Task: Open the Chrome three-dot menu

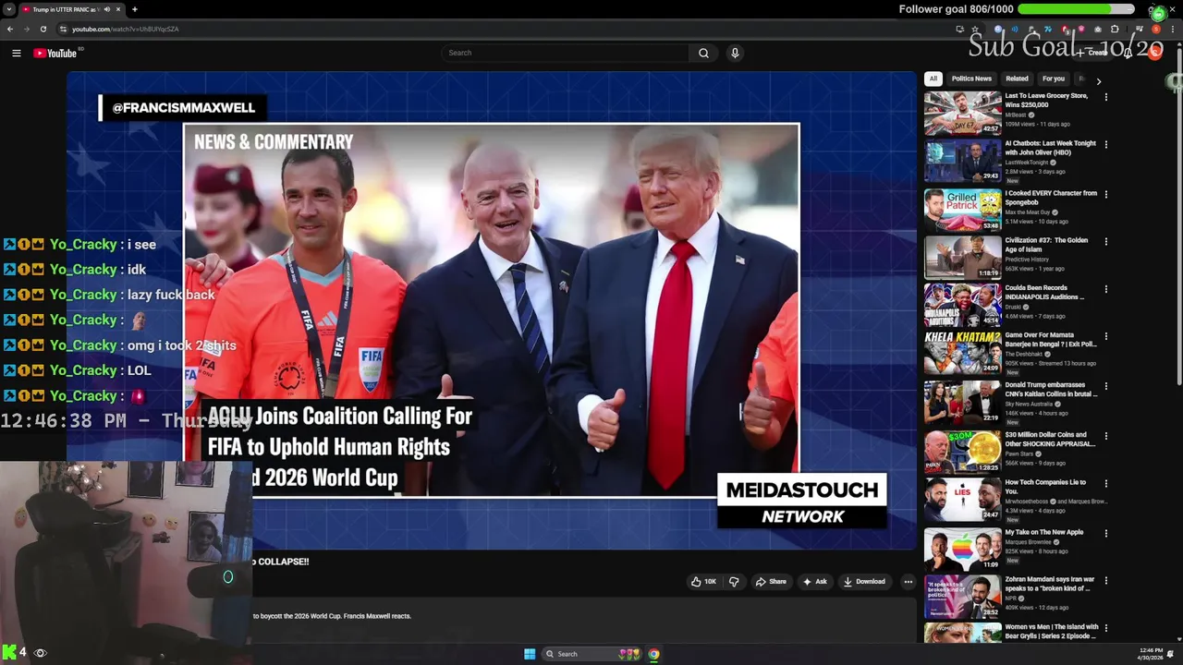Action: coord(1174,29)
